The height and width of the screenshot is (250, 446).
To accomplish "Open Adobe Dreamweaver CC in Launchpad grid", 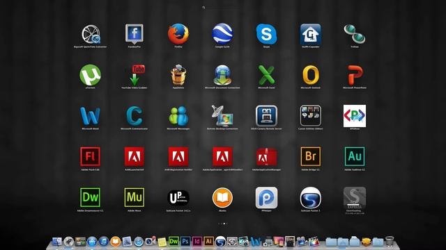I will [x=90, y=197].
